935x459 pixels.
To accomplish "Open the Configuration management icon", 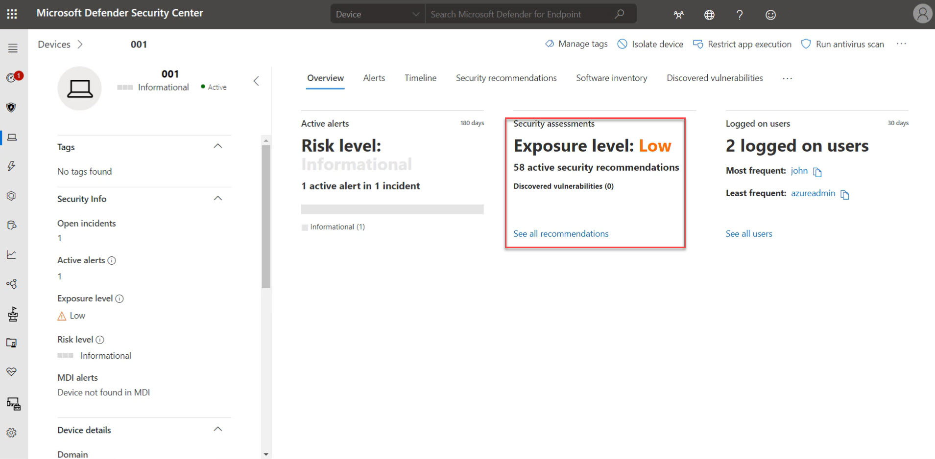I will point(13,404).
